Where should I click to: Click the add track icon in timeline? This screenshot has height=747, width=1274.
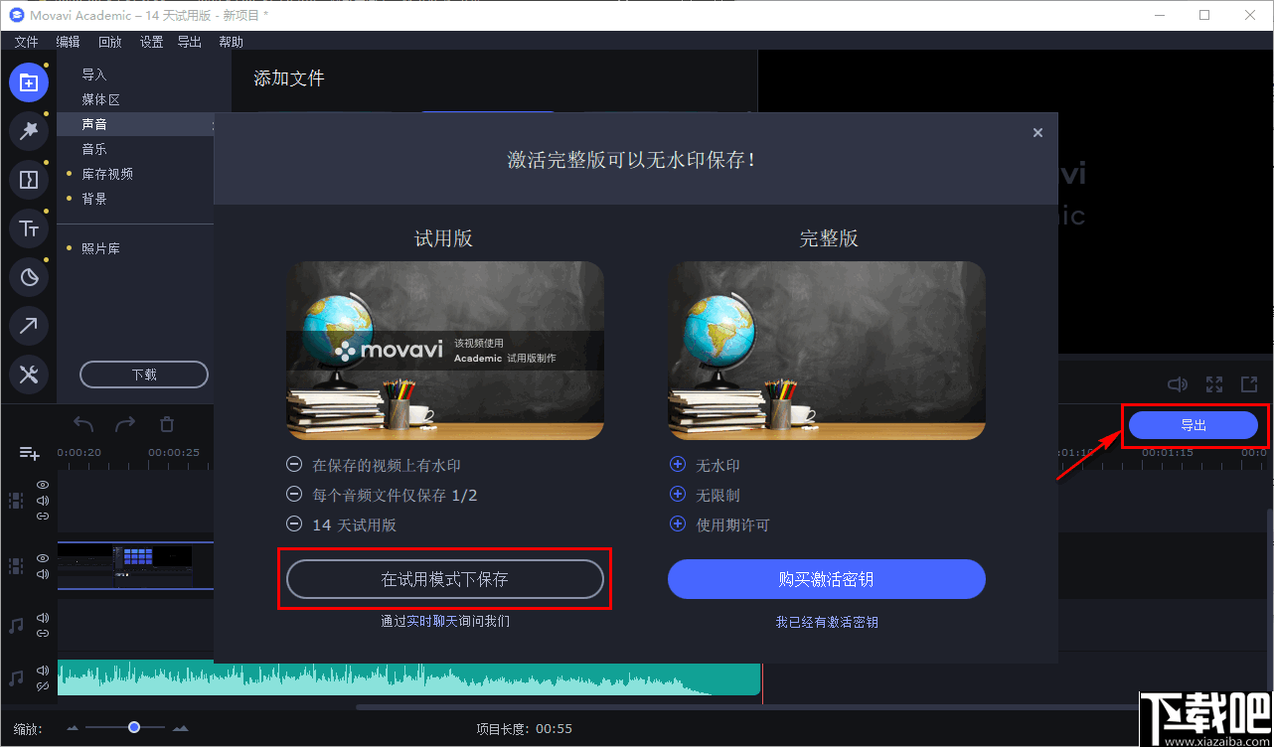[x=29, y=452]
